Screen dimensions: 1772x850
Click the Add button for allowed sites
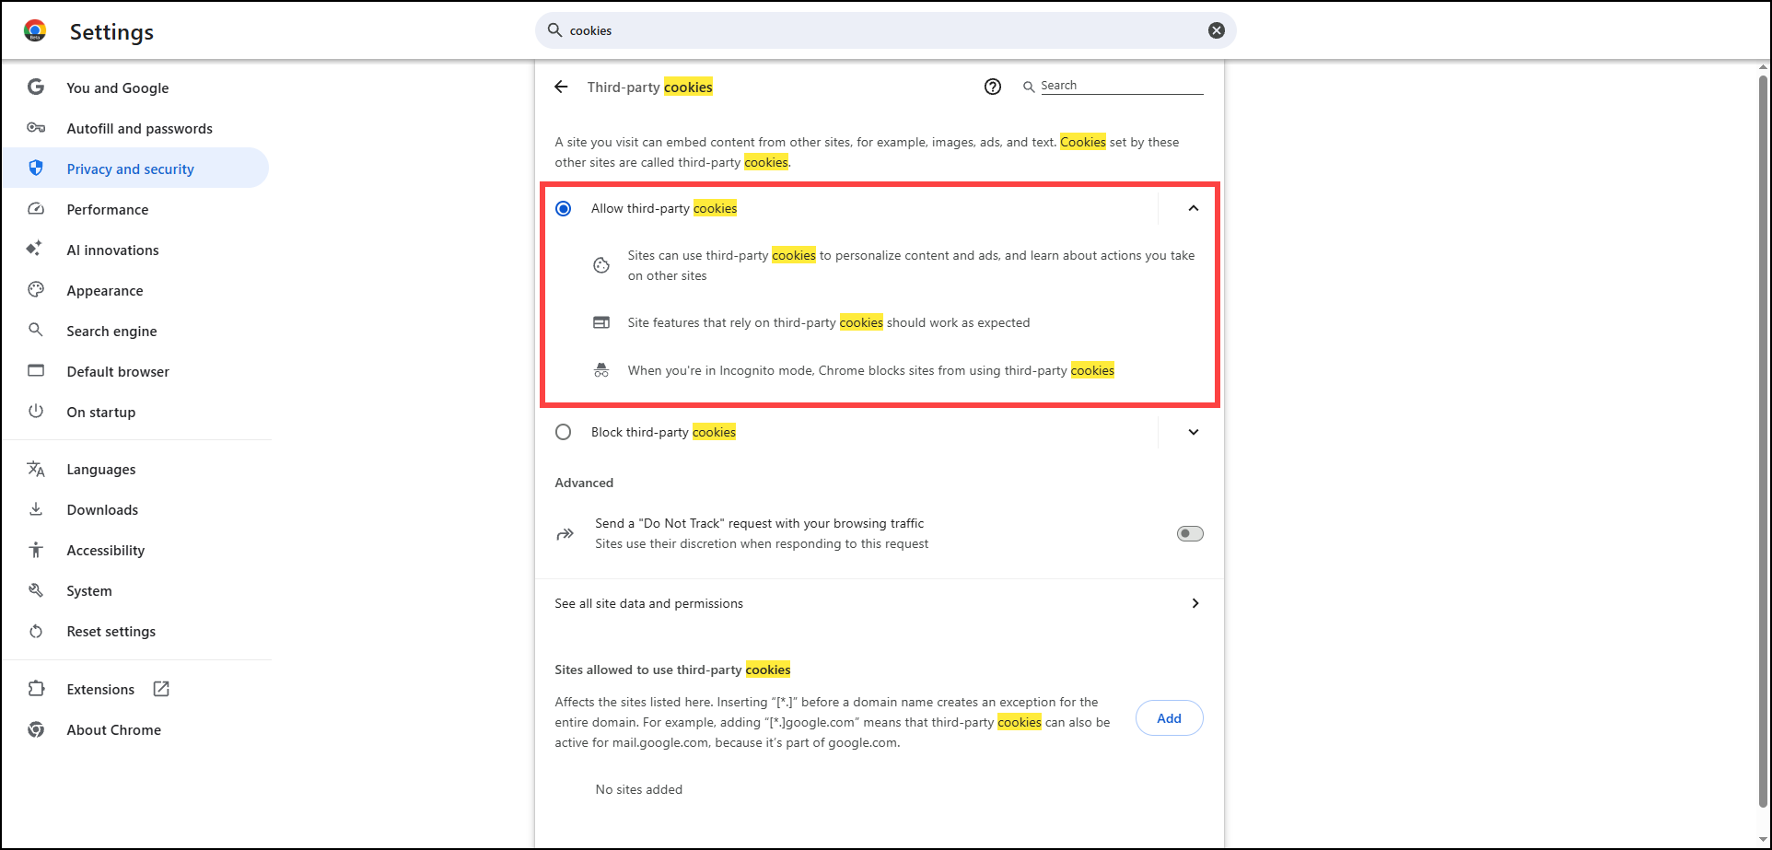coord(1169,718)
